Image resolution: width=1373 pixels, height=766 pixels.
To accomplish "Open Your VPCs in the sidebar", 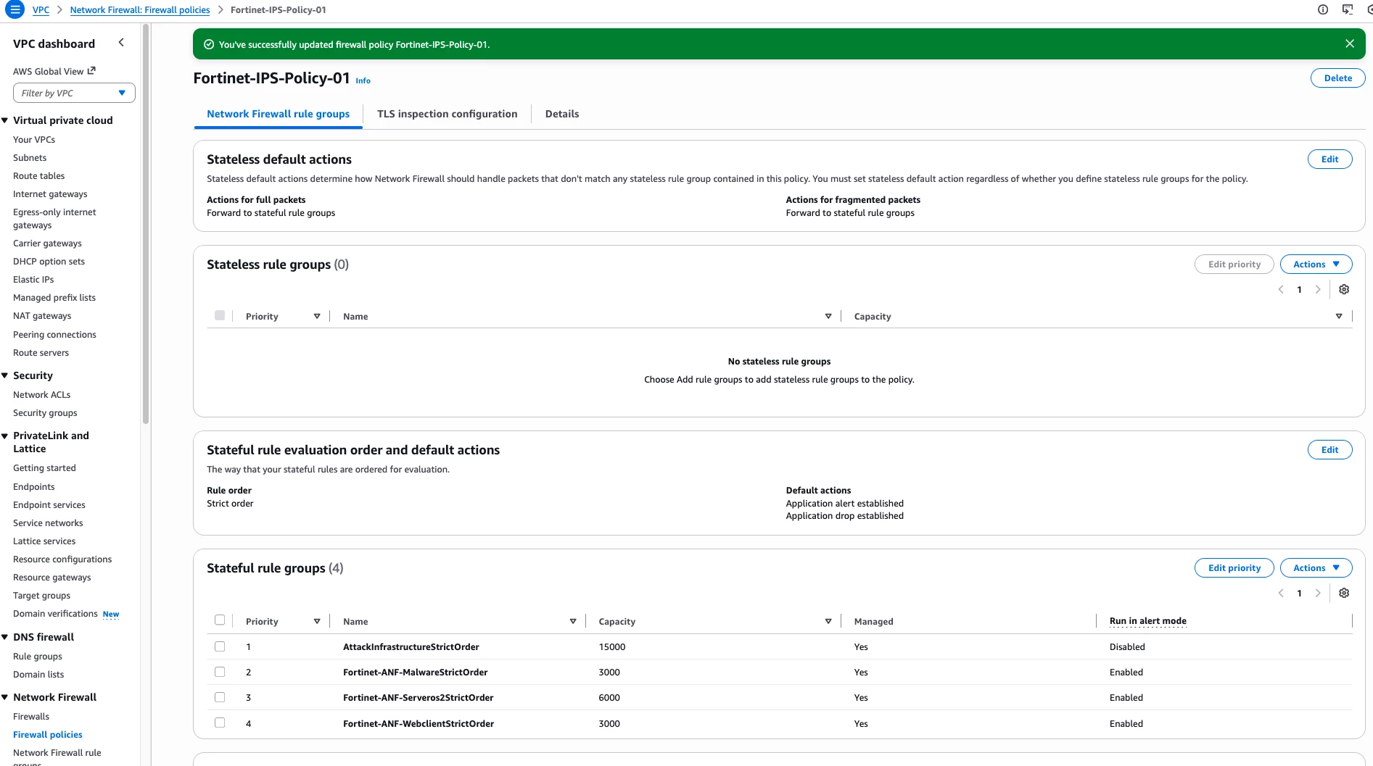I will click(34, 140).
